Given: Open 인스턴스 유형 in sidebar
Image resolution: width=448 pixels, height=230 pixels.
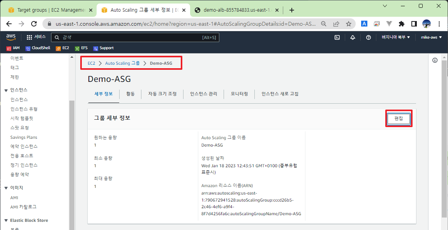Looking at the screenshot, I should pyautogui.click(x=24, y=109).
